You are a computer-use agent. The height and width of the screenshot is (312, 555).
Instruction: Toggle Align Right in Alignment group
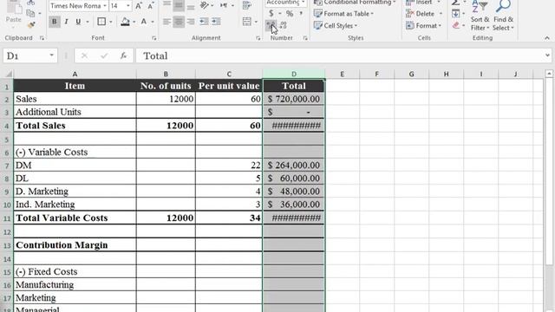click(x=191, y=22)
